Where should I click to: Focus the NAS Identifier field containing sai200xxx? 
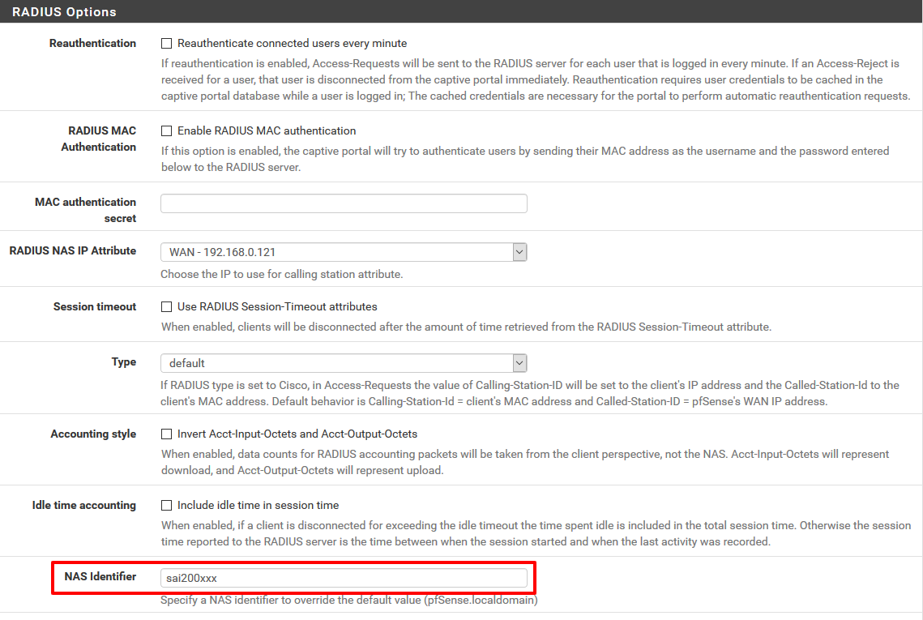click(344, 578)
